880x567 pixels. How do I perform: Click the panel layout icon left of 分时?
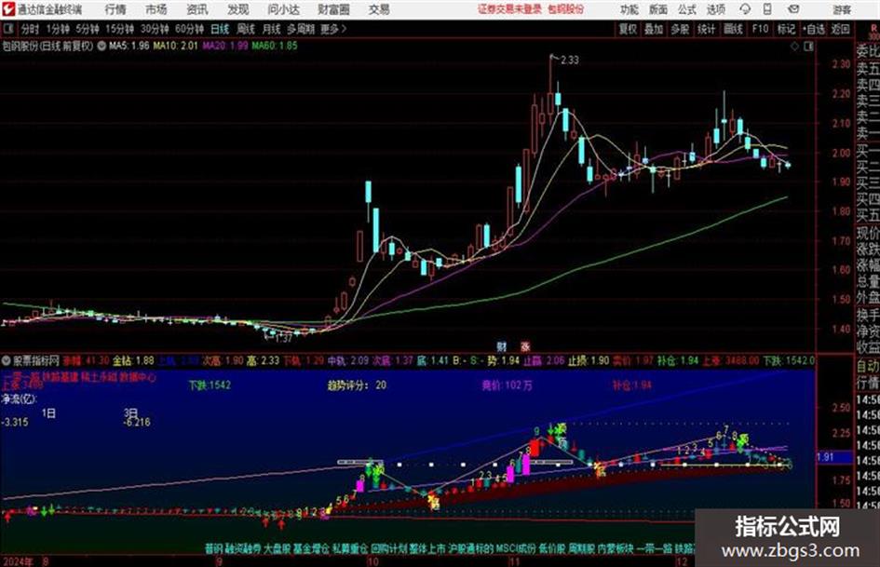point(7,29)
